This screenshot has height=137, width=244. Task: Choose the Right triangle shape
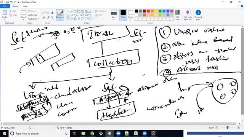[x=68, y=15]
